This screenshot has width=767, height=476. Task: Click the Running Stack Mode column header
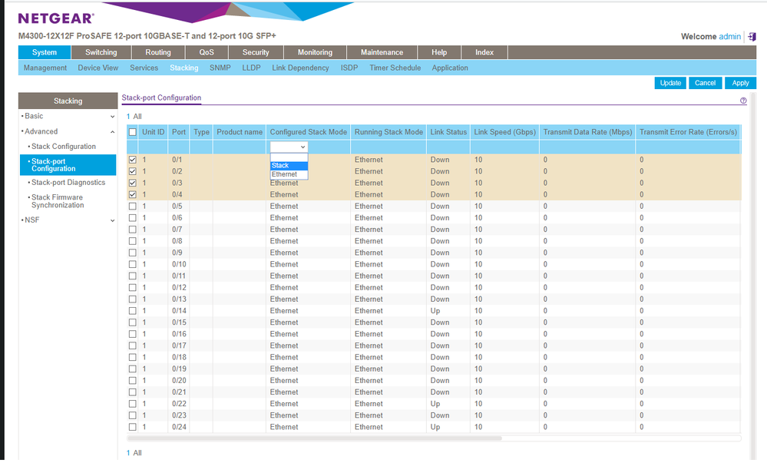pos(388,132)
